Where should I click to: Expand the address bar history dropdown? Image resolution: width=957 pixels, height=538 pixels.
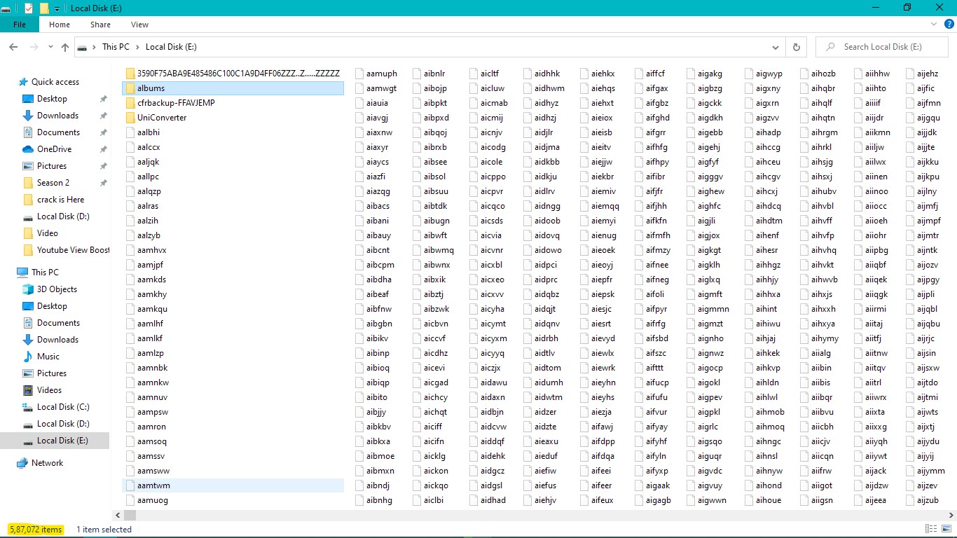[x=776, y=47]
